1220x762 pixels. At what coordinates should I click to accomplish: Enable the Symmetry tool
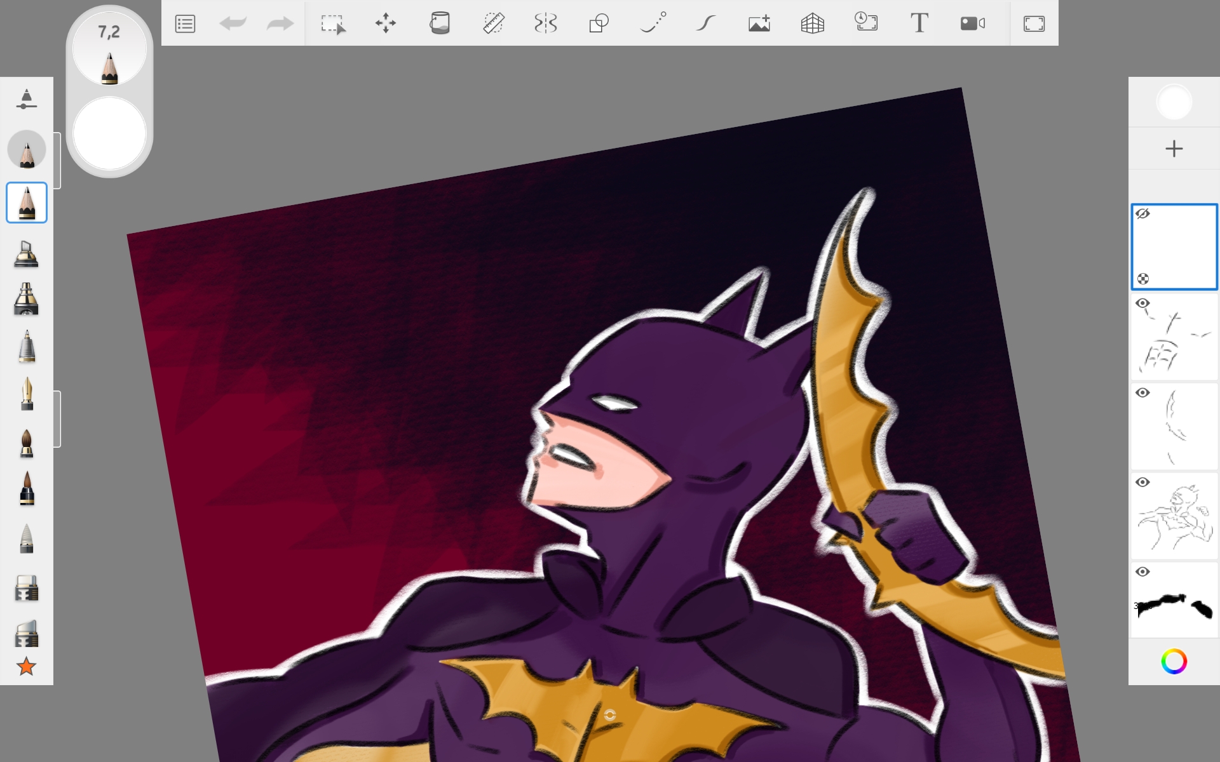click(546, 24)
